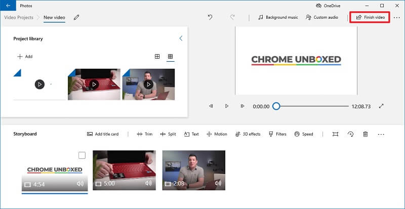Switch library to small grid view

[x=170, y=56]
